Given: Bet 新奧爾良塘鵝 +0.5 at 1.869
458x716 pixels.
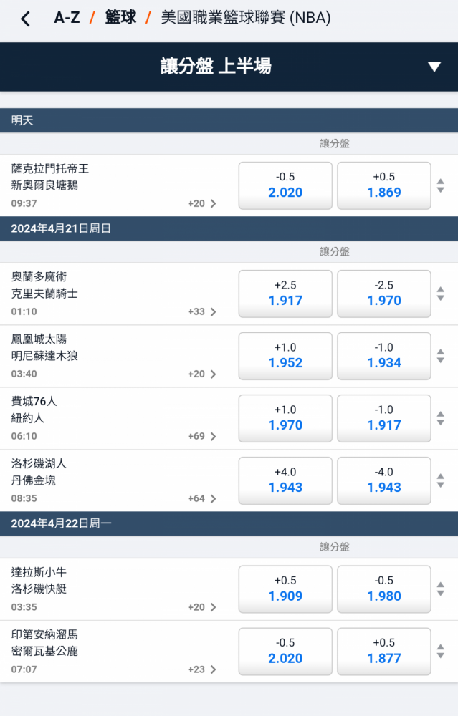Looking at the screenshot, I should [384, 185].
